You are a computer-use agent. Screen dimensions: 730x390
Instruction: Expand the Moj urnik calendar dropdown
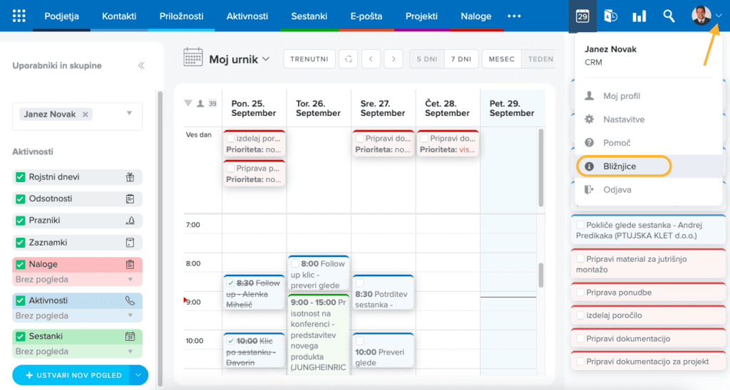point(267,58)
